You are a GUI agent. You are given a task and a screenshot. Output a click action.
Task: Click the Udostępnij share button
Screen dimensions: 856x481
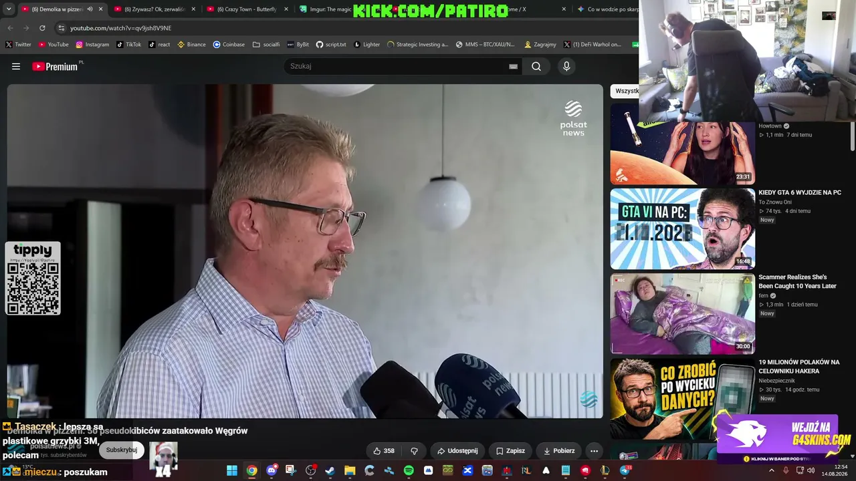tap(457, 451)
